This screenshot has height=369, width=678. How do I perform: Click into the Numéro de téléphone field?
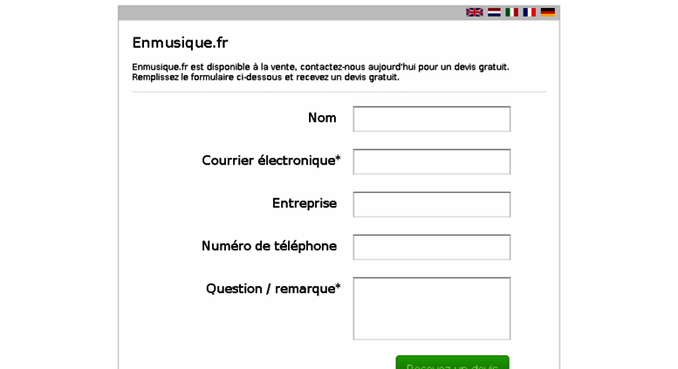click(x=432, y=247)
